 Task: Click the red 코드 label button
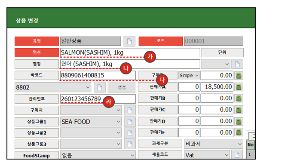161,41
